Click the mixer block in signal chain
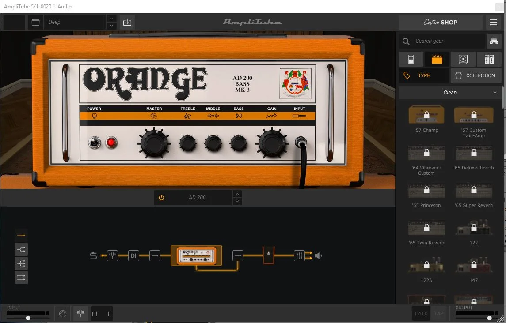 pos(299,255)
